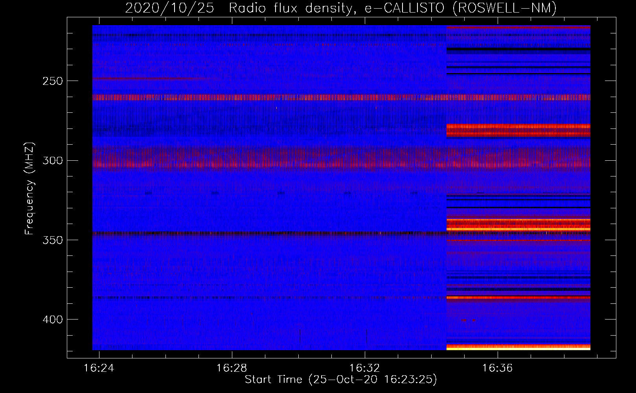Click the 350 frequency tick label

tap(53, 240)
